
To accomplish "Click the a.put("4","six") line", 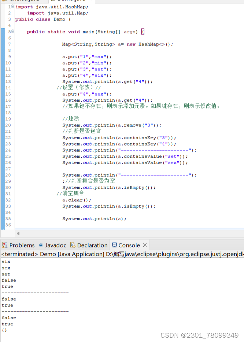I will 87,76.
